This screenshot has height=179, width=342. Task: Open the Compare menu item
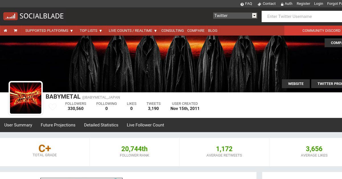click(x=196, y=30)
